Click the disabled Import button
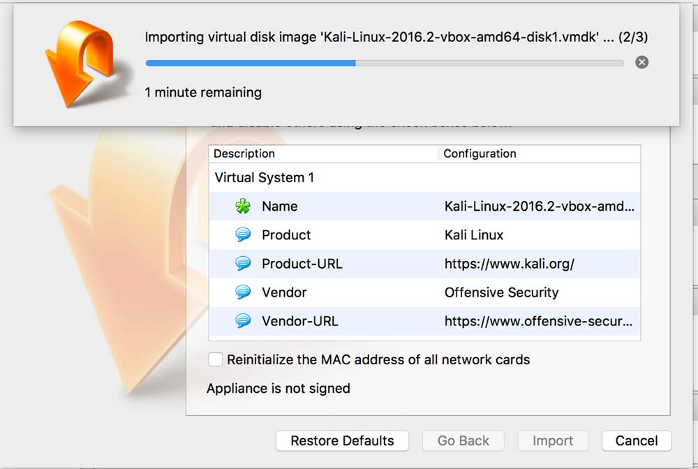 click(x=553, y=441)
